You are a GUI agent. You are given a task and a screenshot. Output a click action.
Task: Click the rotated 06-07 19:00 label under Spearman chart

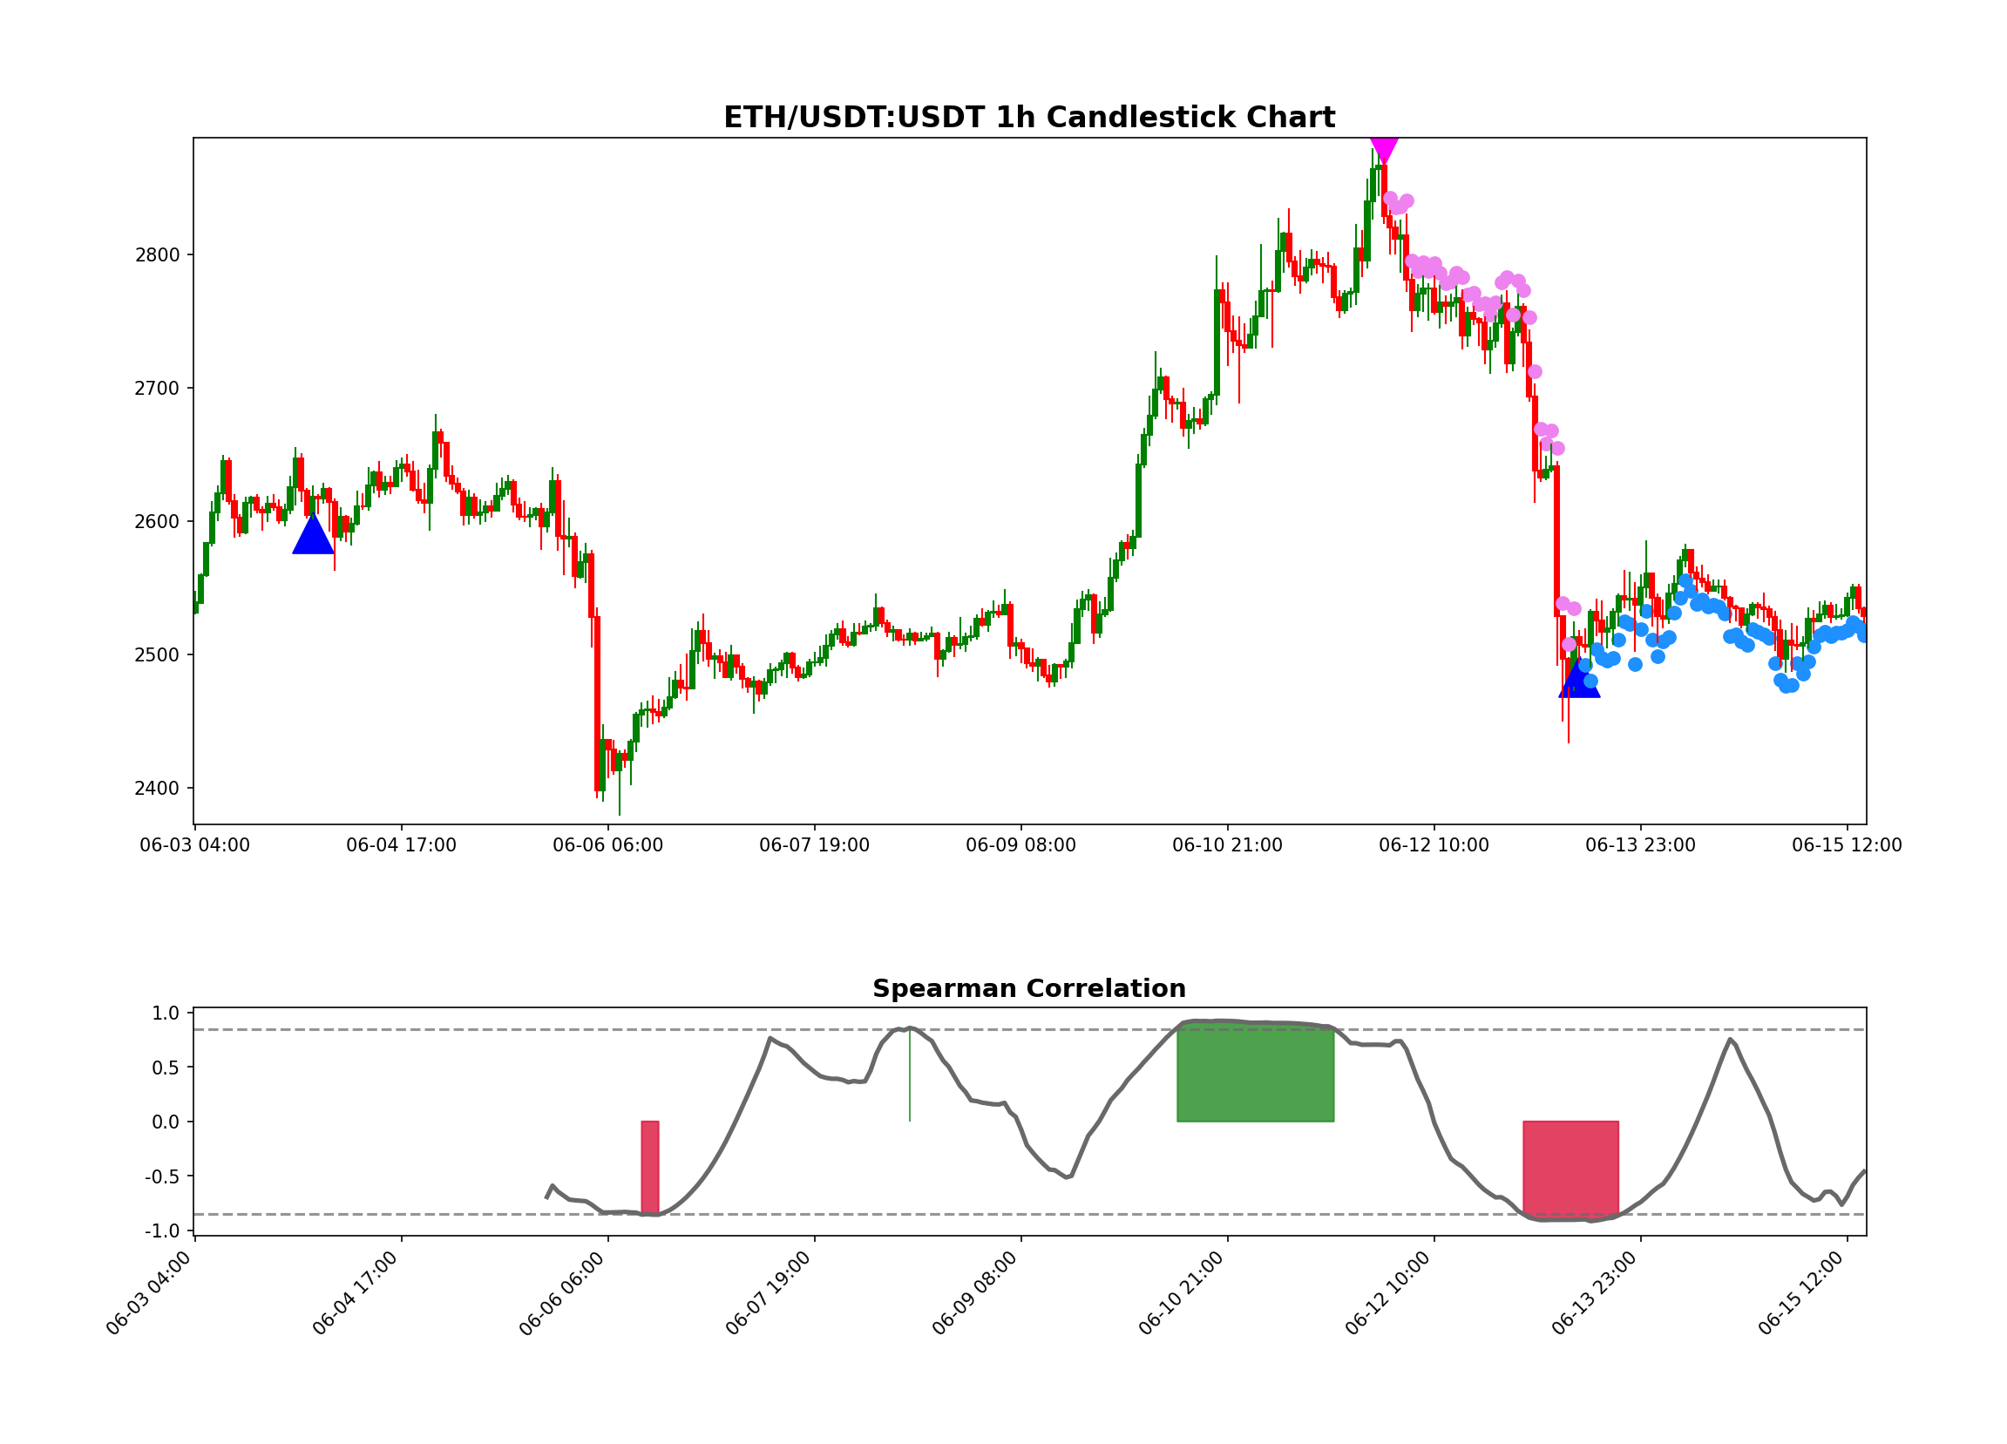click(768, 1293)
